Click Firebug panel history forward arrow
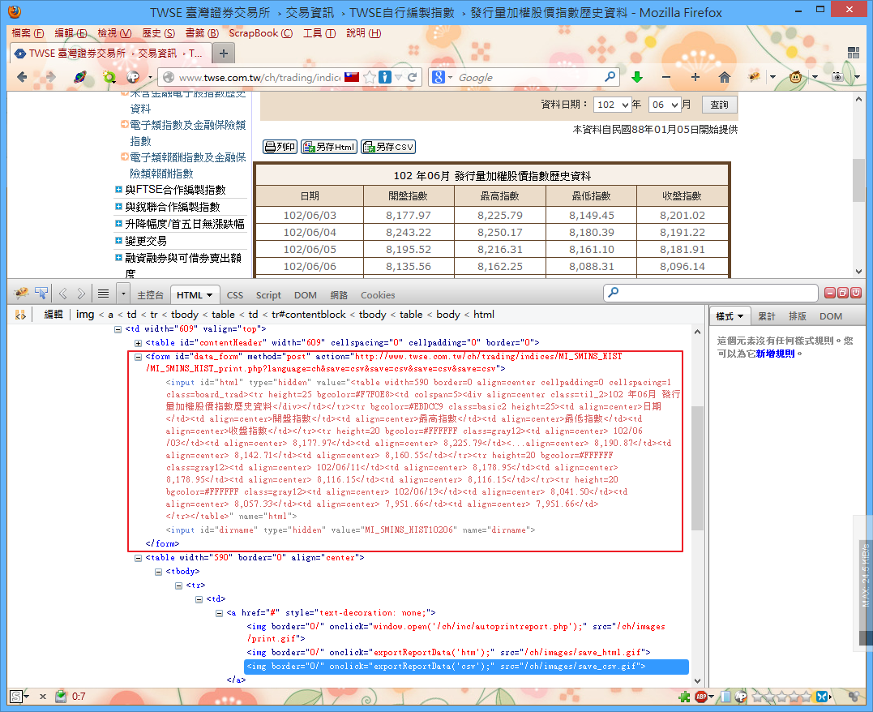The image size is (873, 712). (81, 294)
